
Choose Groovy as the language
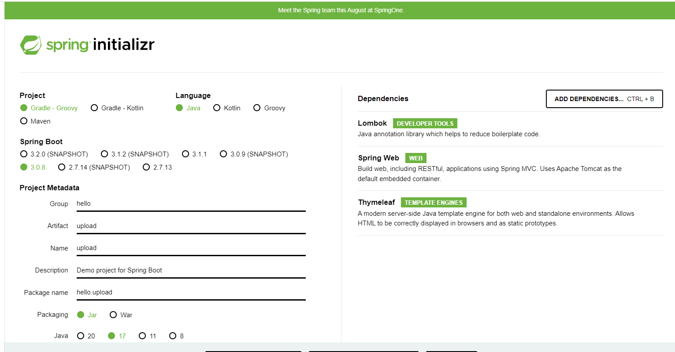coord(270,108)
